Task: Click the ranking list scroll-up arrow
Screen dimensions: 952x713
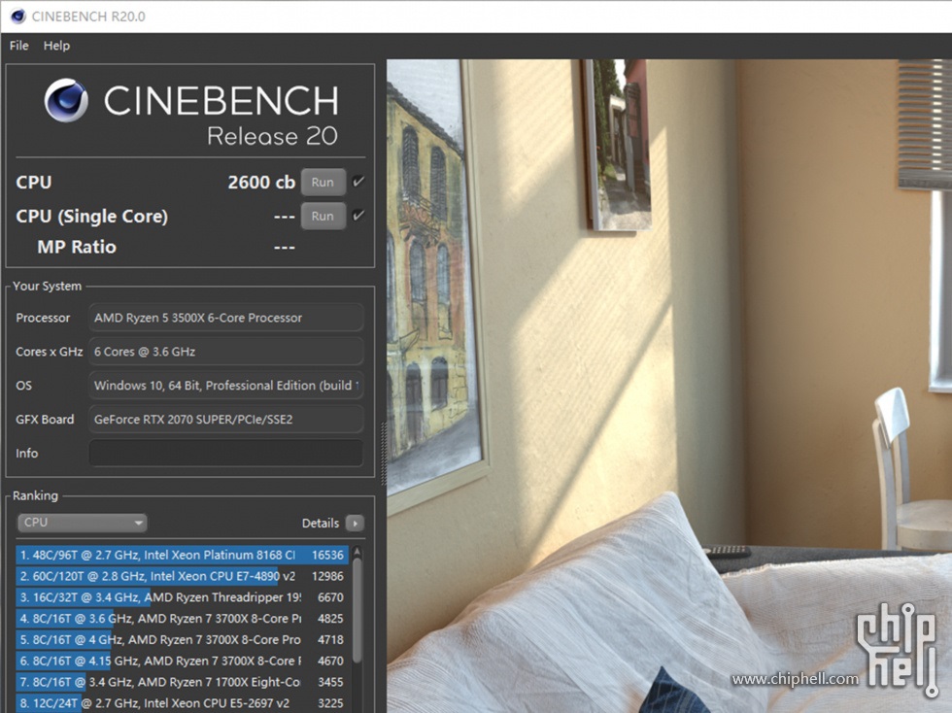Action: pyautogui.click(x=357, y=552)
